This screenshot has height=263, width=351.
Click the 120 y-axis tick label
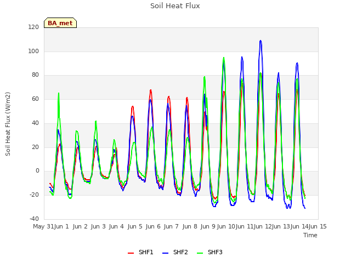(33, 27)
